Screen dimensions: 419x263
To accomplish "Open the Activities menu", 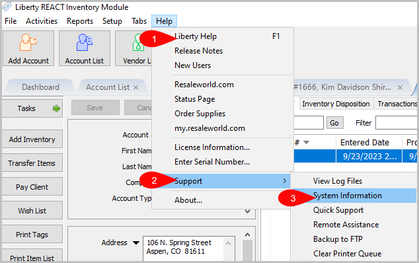I will click(x=42, y=21).
